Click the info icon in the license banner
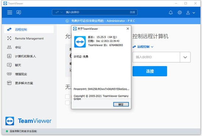 click(67, 21)
